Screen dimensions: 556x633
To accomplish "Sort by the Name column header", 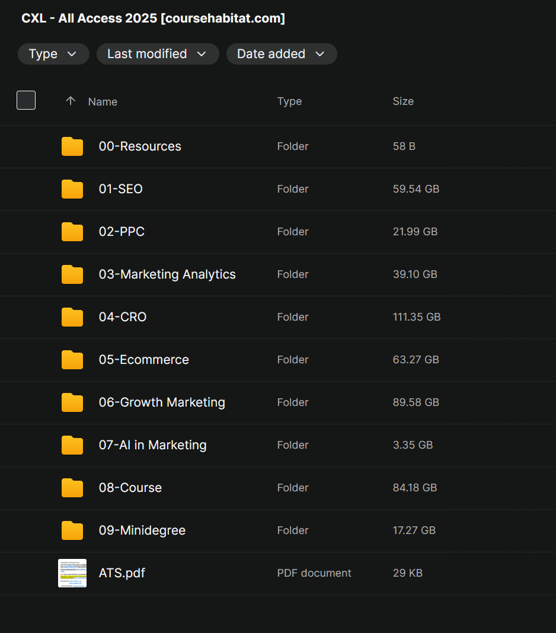I will 103,102.
